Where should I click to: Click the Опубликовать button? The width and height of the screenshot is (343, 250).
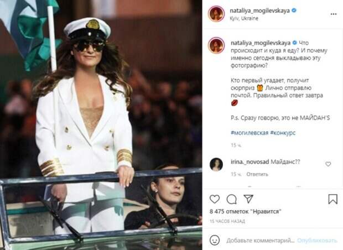point(317,241)
